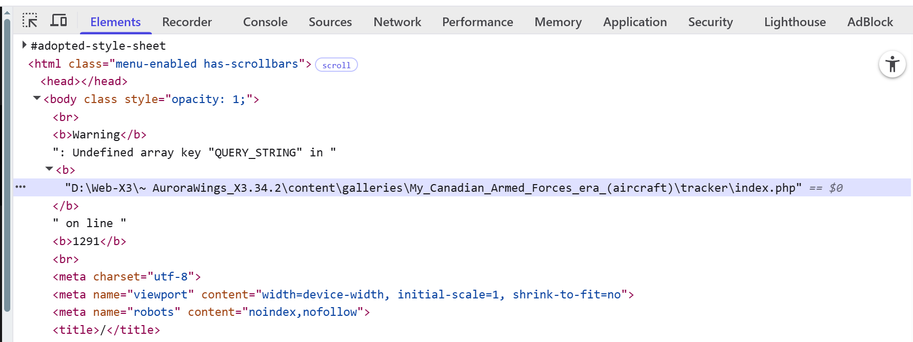Open the Network tab
Viewport: 913px width, 342px height.
397,22
